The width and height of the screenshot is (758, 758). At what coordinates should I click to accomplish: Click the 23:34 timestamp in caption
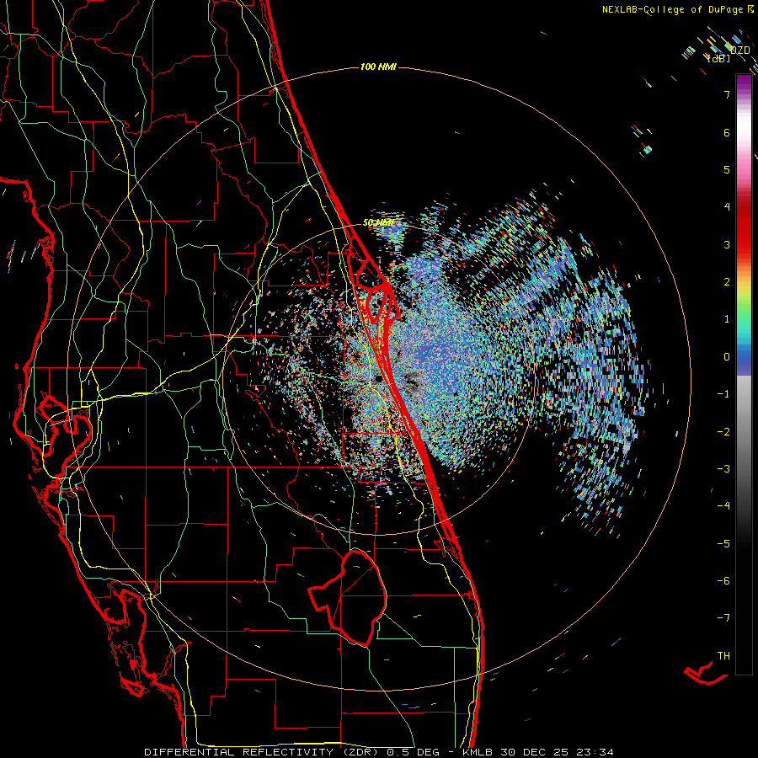click(597, 752)
